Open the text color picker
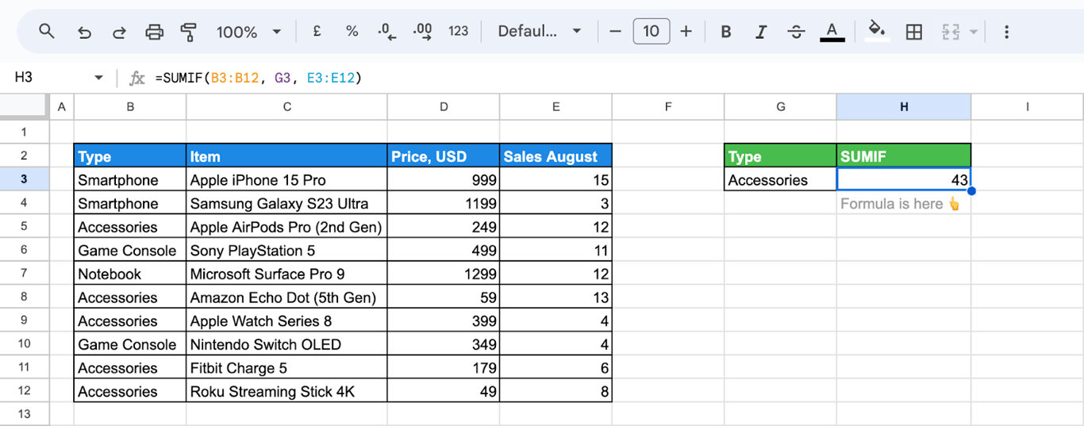 coord(832,32)
